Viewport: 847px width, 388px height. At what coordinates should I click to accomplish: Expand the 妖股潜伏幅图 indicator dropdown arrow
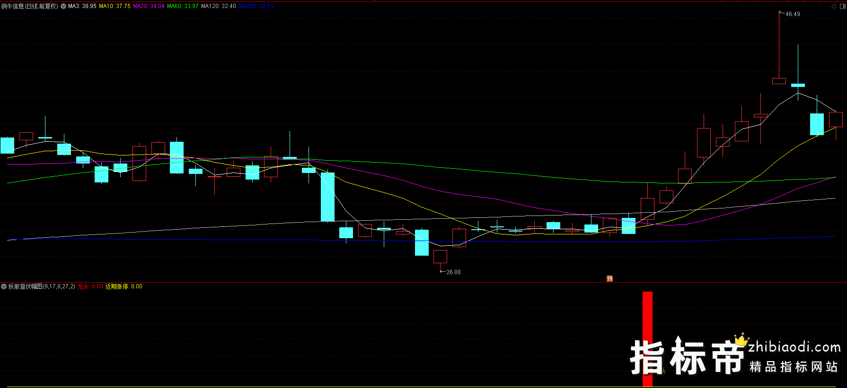4,286
